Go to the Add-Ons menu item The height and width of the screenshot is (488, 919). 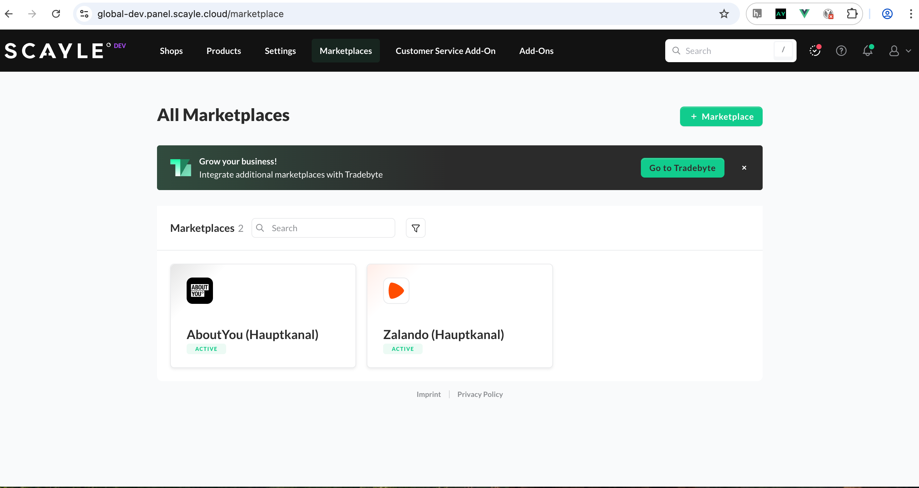tap(536, 51)
